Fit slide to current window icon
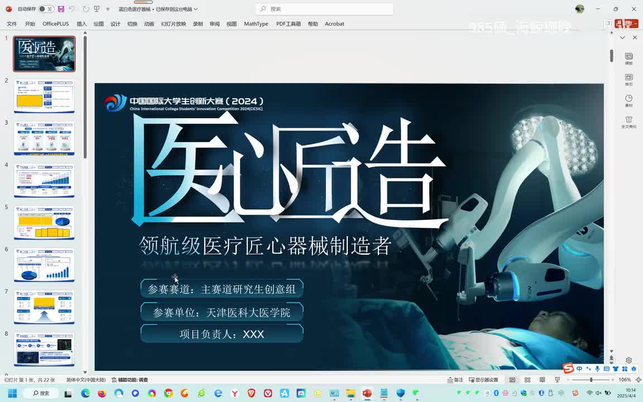 pos(638,380)
